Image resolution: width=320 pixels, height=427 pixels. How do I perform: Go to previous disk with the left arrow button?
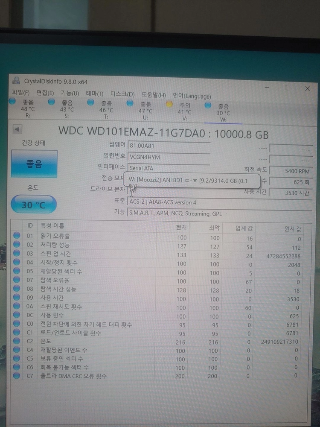(17, 129)
